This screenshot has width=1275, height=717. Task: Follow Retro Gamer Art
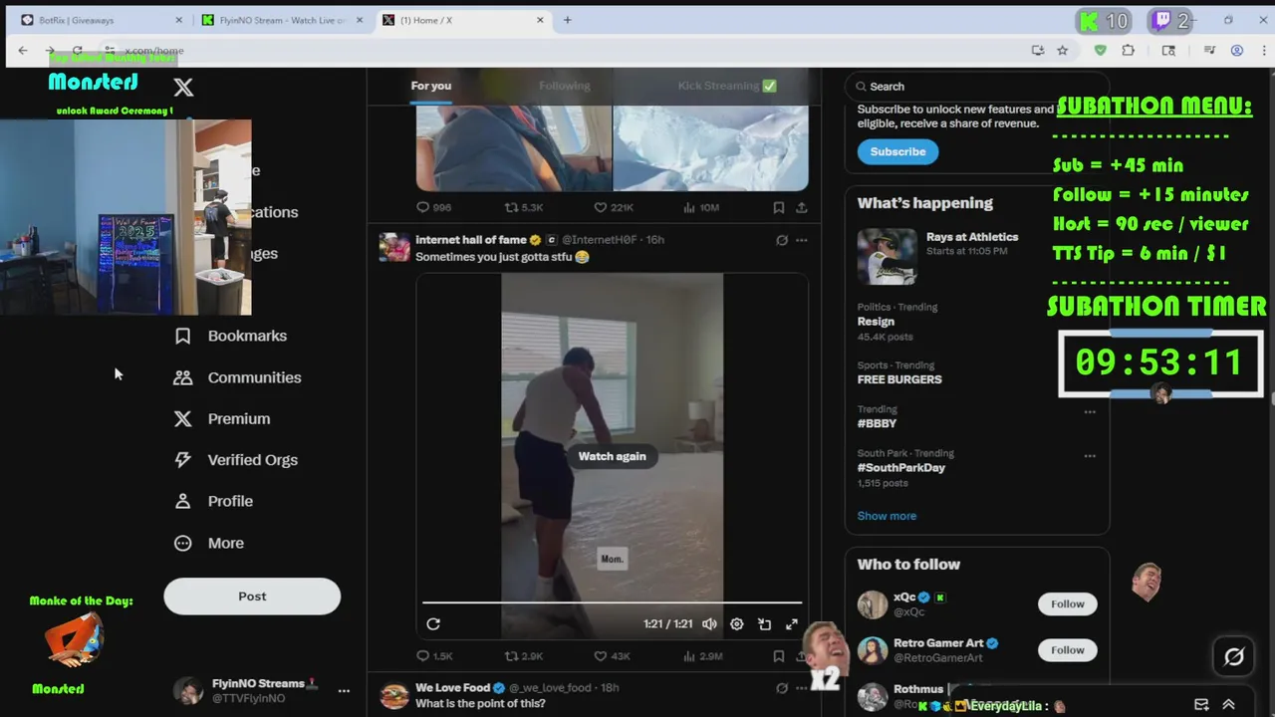click(x=1067, y=650)
